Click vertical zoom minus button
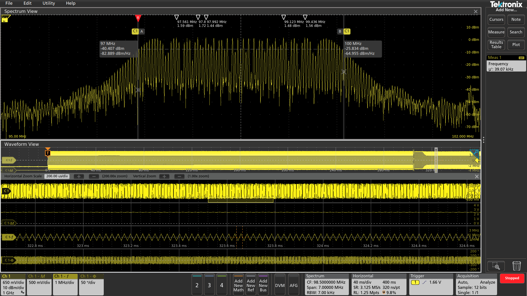 pyautogui.click(x=179, y=177)
